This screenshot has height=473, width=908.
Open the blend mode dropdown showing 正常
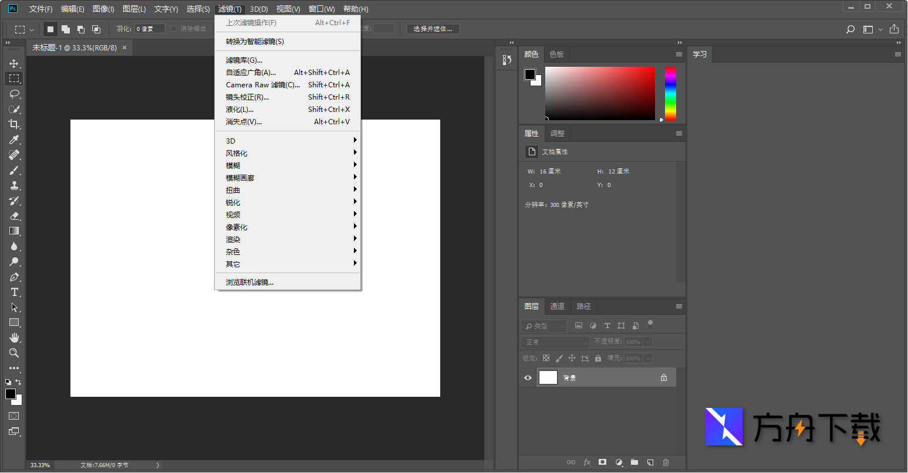pos(554,341)
